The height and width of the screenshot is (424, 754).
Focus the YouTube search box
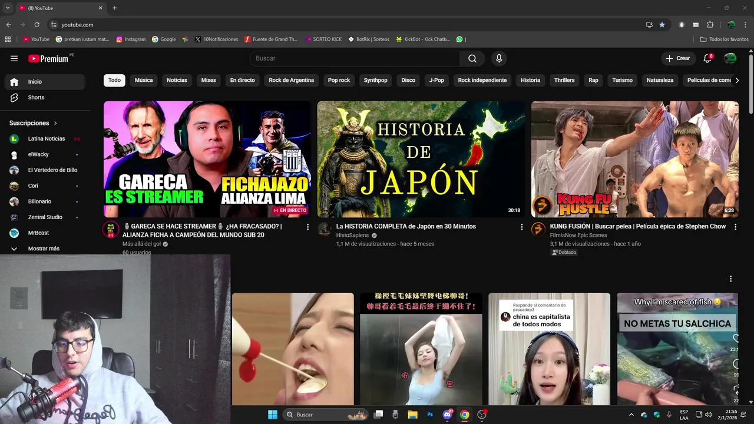tap(355, 58)
